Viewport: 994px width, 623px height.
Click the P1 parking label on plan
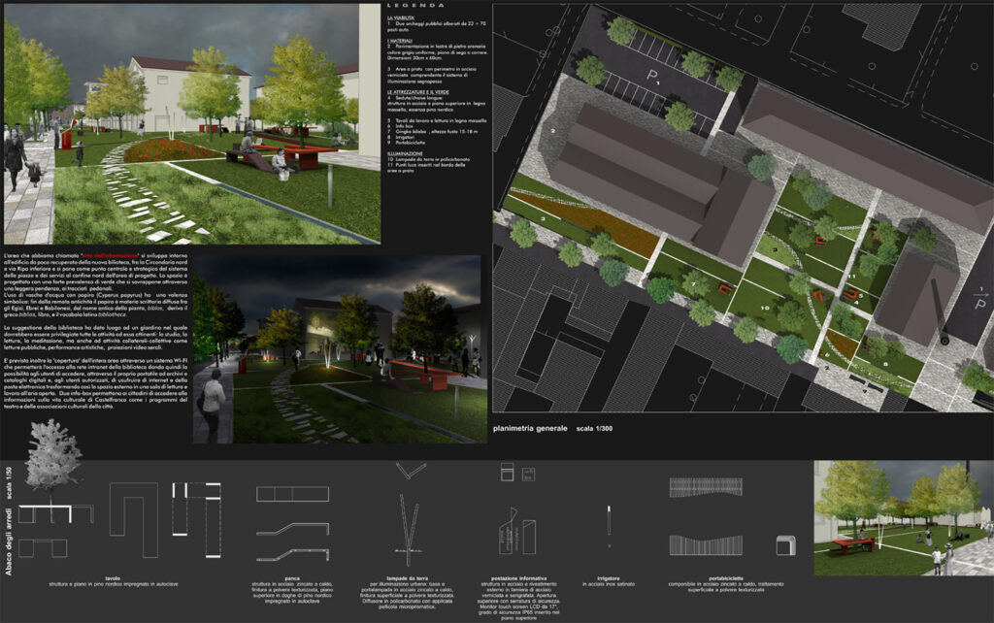click(x=652, y=76)
